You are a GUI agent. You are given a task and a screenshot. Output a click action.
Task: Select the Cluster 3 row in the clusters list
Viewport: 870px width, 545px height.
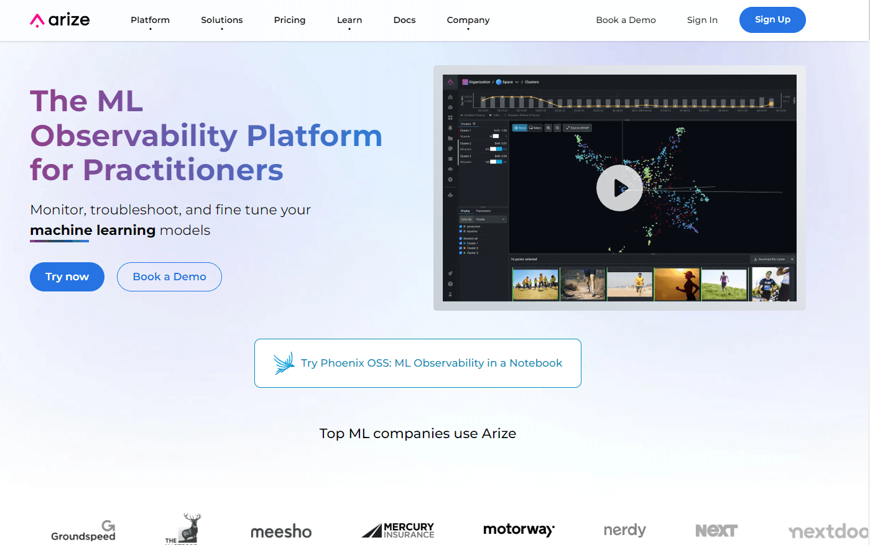tap(483, 158)
